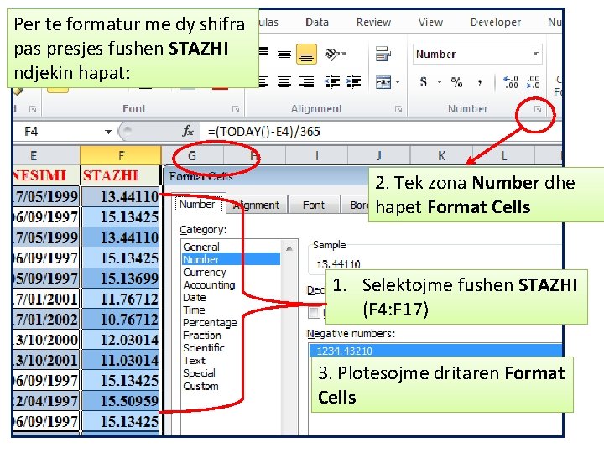This screenshot has height=453, width=604.
Task: Open the Name Box dropdown arrow
Action: coord(108,132)
